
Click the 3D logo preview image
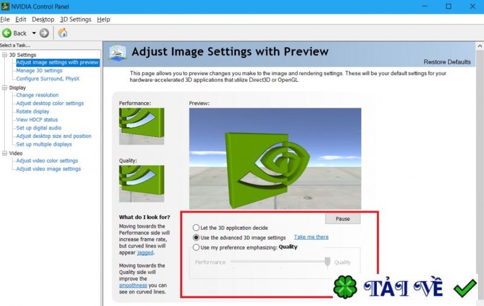tap(275, 158)
